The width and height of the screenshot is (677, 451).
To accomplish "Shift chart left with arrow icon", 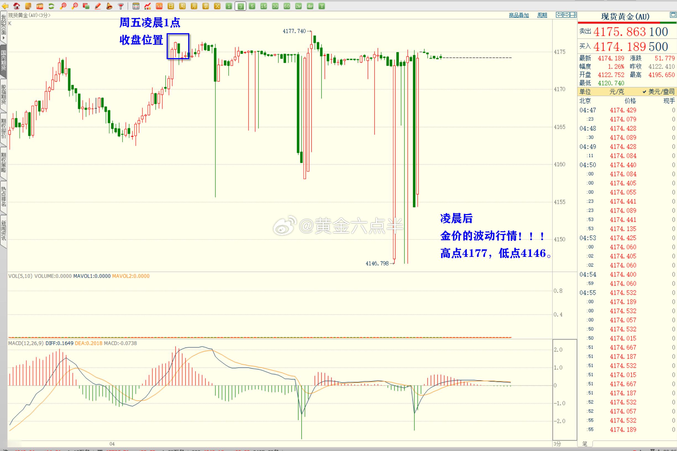I will [x=559, y=15].
